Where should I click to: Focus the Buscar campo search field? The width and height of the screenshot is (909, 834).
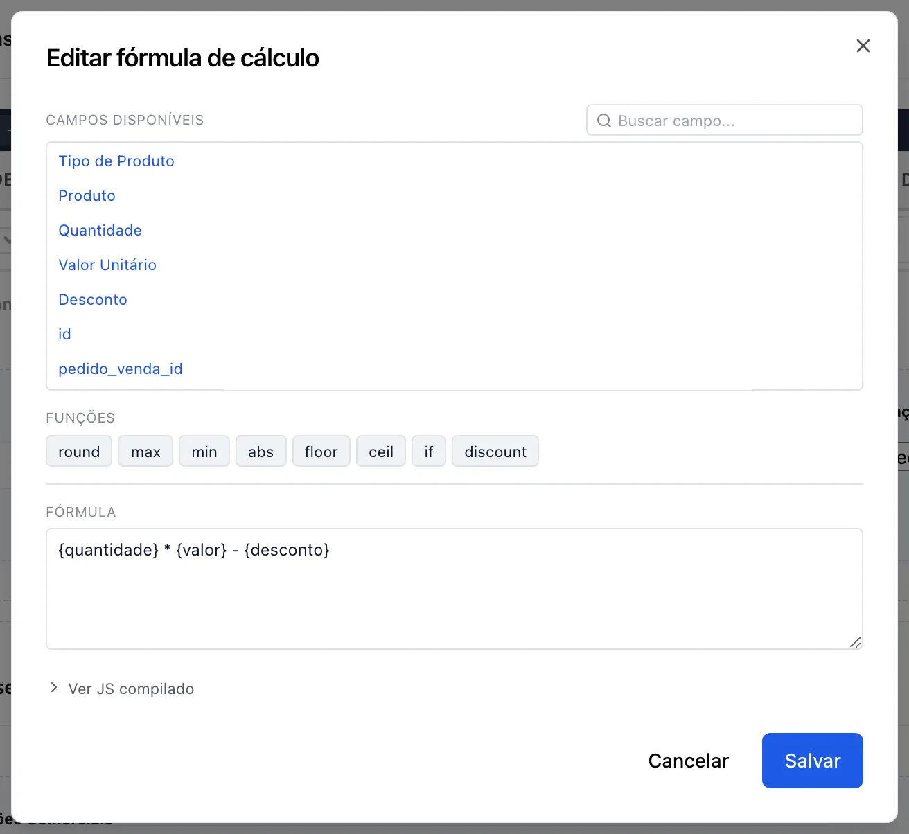725,121
